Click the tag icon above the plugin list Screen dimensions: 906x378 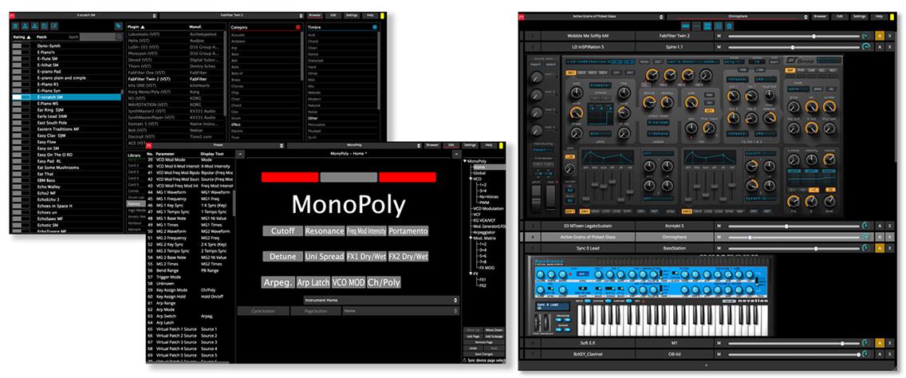119,26
